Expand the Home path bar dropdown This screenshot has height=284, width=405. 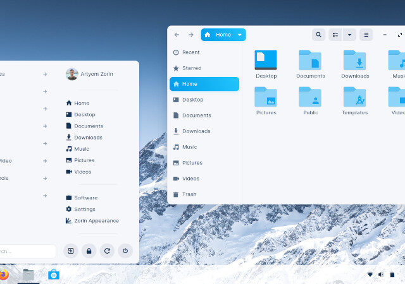240,35
